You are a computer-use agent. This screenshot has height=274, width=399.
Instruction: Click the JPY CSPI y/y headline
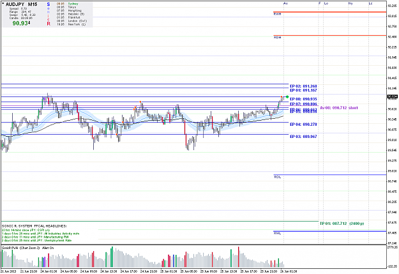coord(26,230)
